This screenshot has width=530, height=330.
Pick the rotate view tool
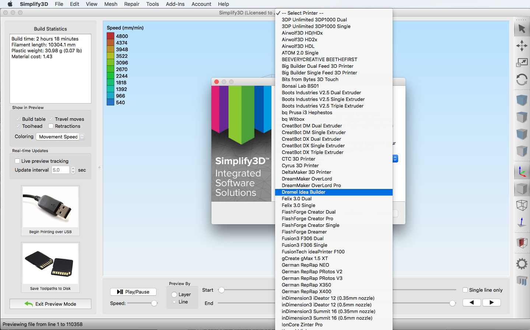coord(522,80)
